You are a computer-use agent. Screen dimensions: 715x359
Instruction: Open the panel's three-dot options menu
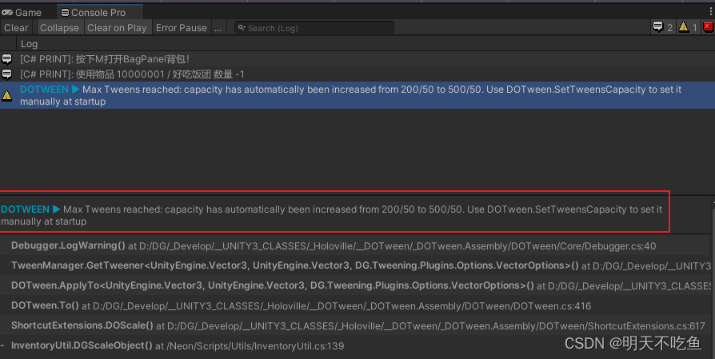click(711, 12)
